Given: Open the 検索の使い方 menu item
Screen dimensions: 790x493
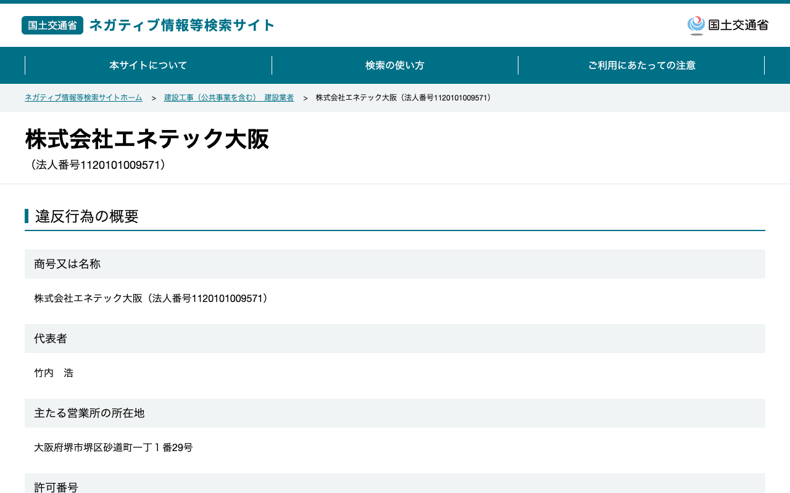Looking at the screenshot, I should click(395, 65).
